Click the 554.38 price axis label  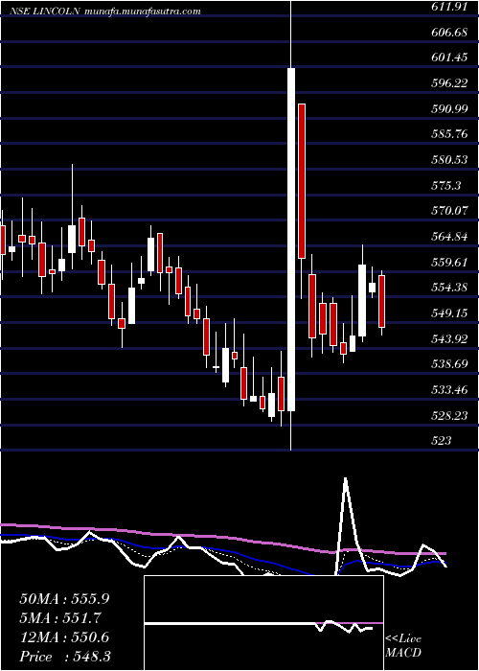449,288
